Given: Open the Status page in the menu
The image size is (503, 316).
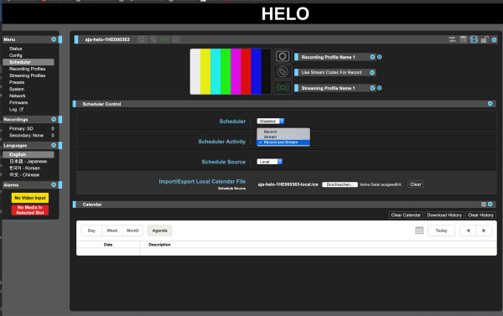Looking at the screenshot, I should [15, 49].
